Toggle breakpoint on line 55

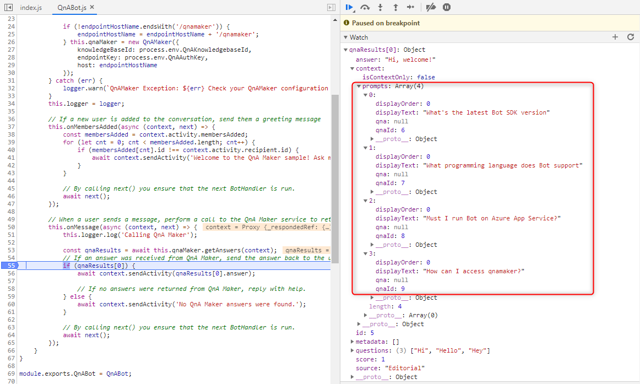tap(9, 265)
